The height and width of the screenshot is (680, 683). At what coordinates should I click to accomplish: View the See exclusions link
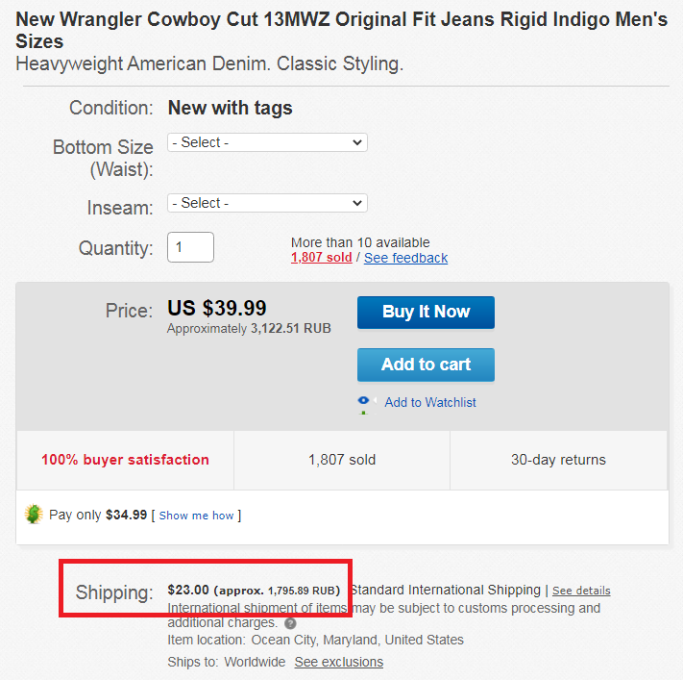coord(338,662)
